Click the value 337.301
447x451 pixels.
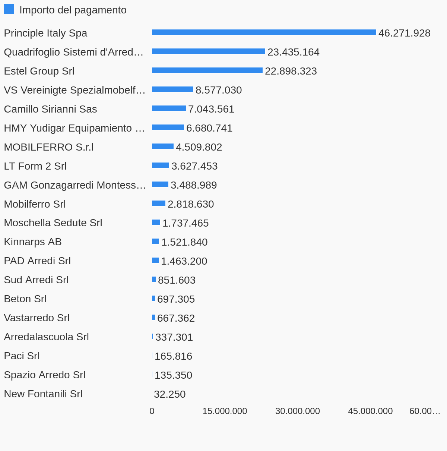174,337
